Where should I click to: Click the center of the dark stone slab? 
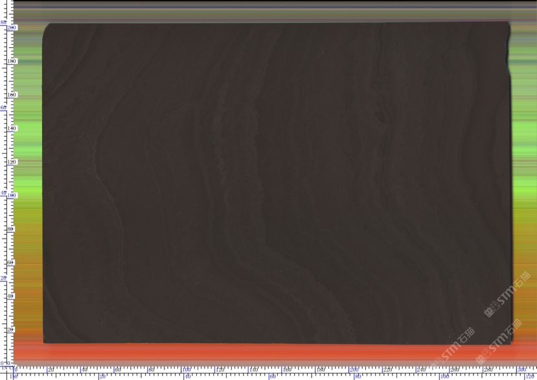click(275, 183)
